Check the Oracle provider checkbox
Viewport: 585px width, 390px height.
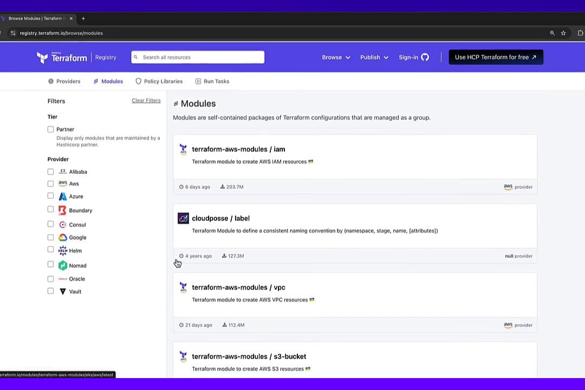pos(50,279)
